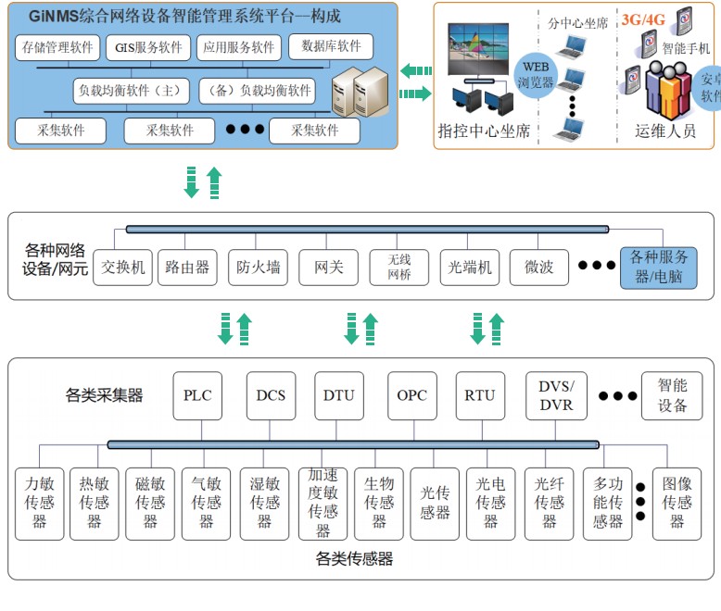Select the OPC collector box
The image size is (721, 611).
412,395
